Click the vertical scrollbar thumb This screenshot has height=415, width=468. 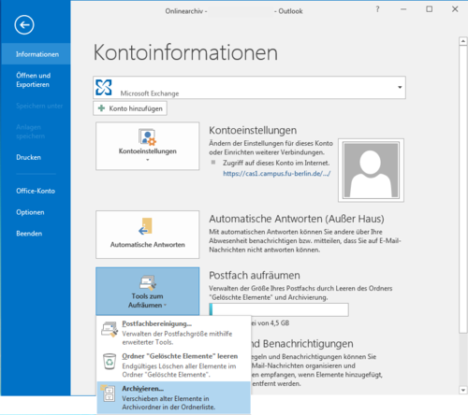462,189
